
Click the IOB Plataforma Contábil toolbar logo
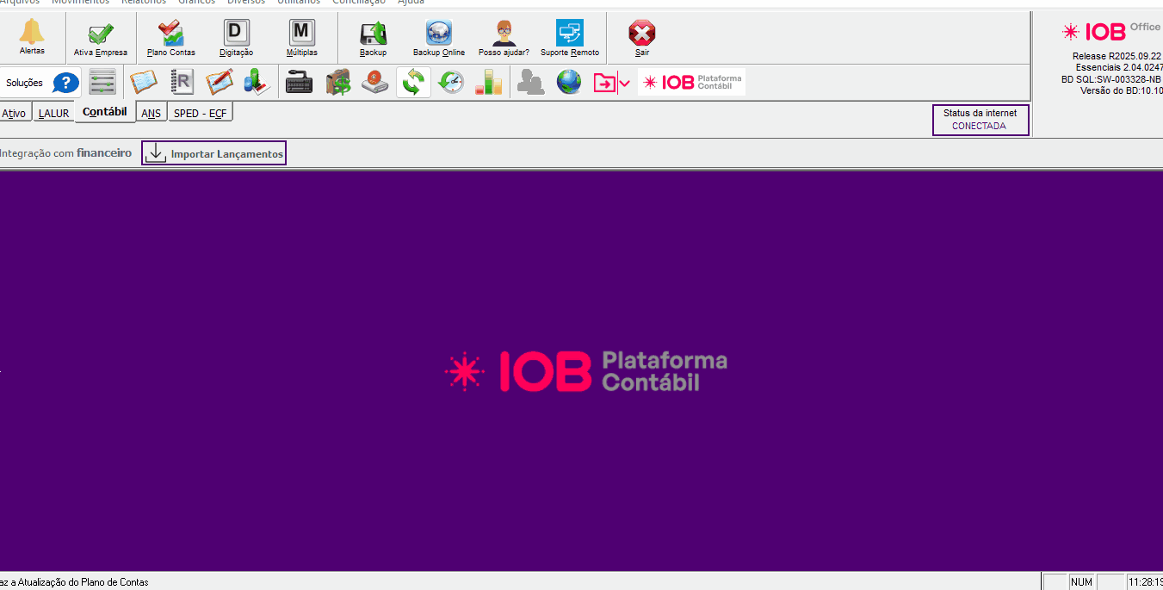pos(691,83)
